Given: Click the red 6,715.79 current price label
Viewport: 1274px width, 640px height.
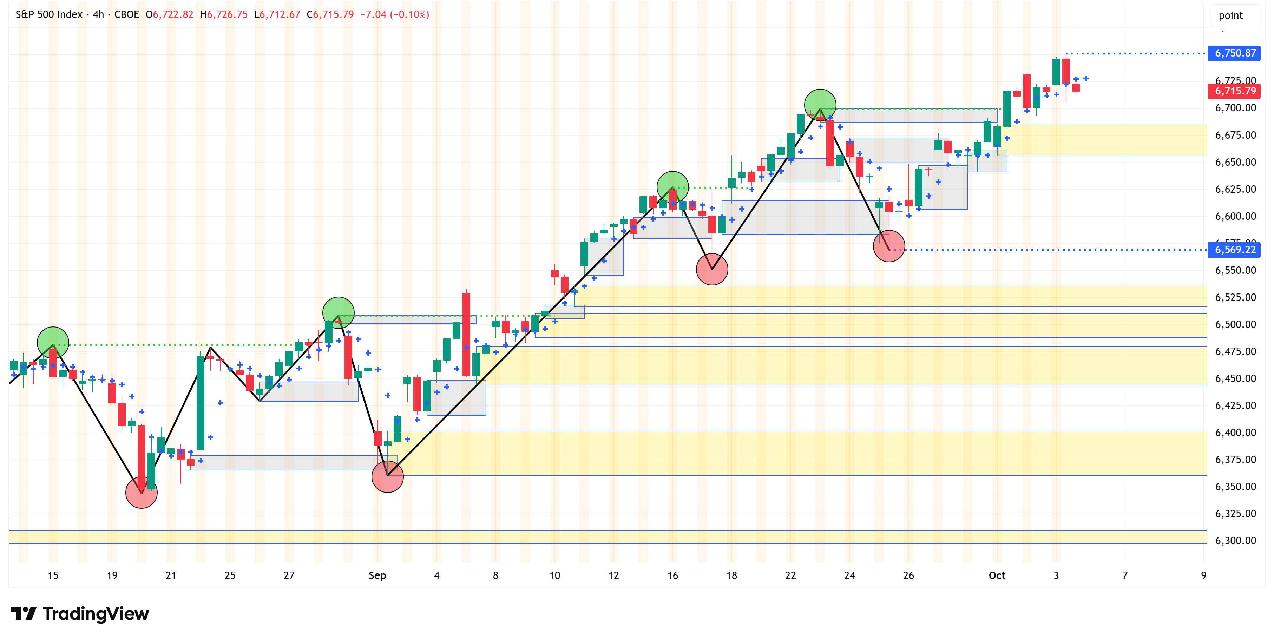Looking at the screenshot, I should coord(1234,91).
